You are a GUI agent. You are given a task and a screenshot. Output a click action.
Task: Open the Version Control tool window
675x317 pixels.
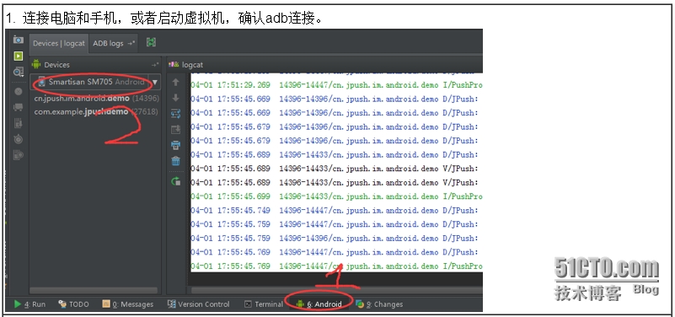pyautogui.click(x=198, y=304)
